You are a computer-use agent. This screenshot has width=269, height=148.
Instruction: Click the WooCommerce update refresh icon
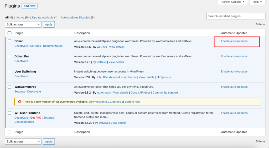(x=19, y=102)
